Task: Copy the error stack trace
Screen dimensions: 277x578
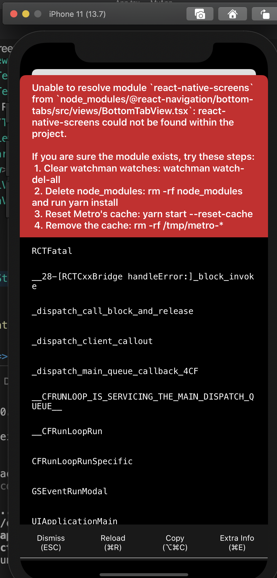Action: tap(175, 542)
